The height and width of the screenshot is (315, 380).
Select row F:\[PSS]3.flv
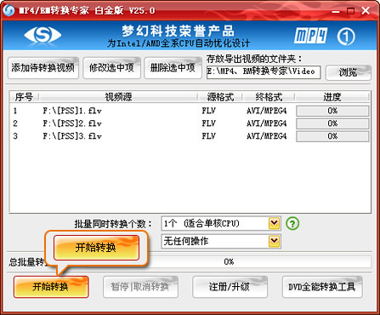point(190,136)
